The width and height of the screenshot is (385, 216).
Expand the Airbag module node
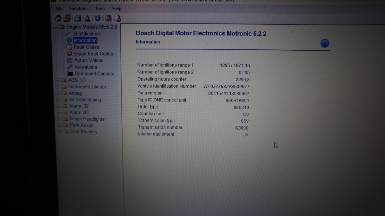click(x=58, y=93)
